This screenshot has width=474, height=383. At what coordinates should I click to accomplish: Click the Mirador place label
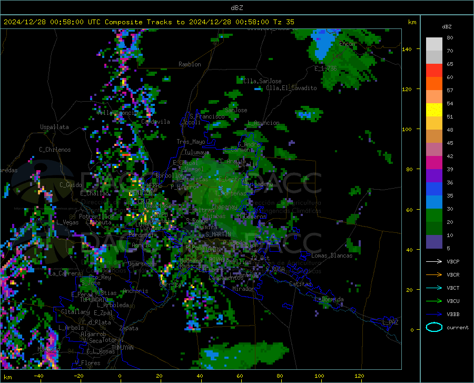coord(243,289)
